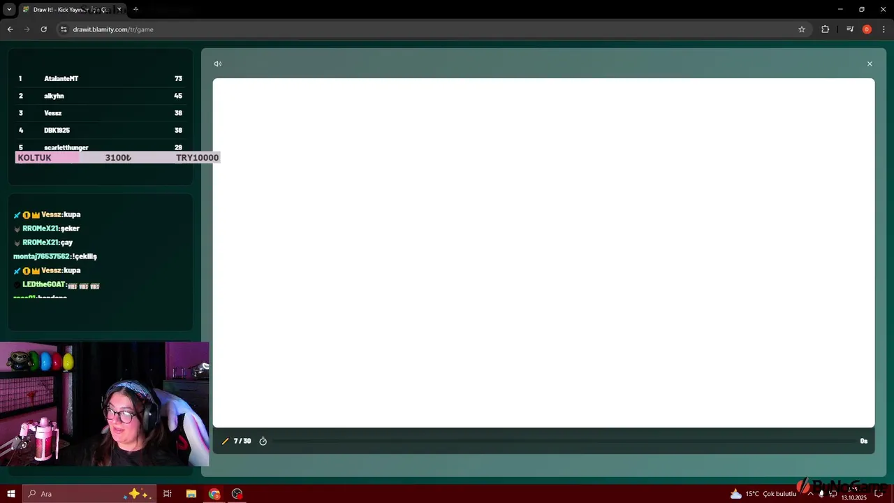The width and height of the screenshot is (894, 503).
Task: Click the stopwatch timer icon
Action: click(x=263, y=442)
